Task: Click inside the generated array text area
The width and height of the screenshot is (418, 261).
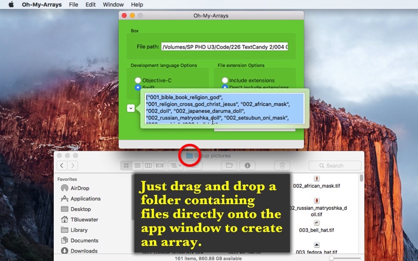Action: [x=224, y=108]
